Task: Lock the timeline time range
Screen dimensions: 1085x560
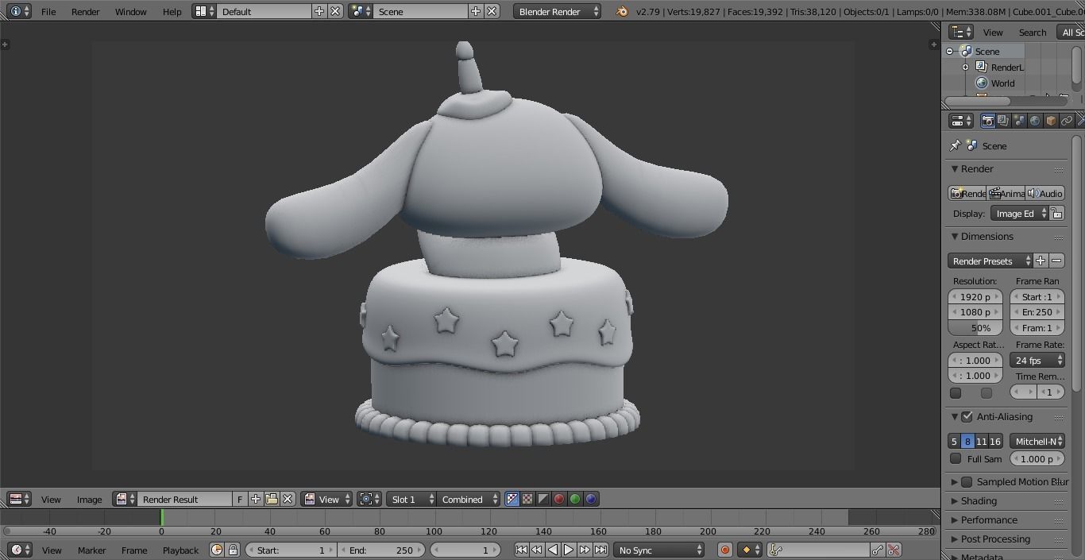Action: [233, 550]
